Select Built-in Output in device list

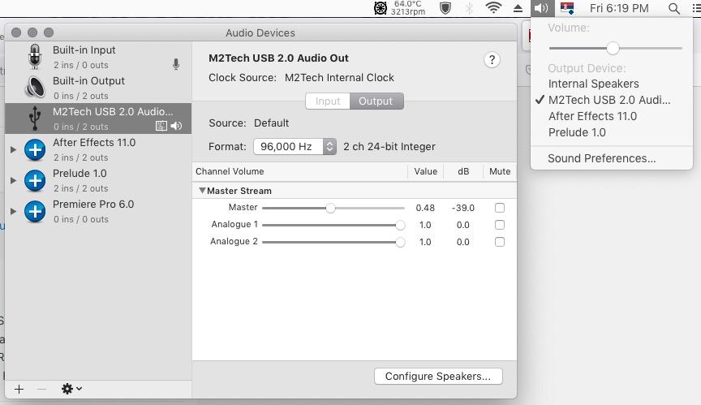click(98, 87)
